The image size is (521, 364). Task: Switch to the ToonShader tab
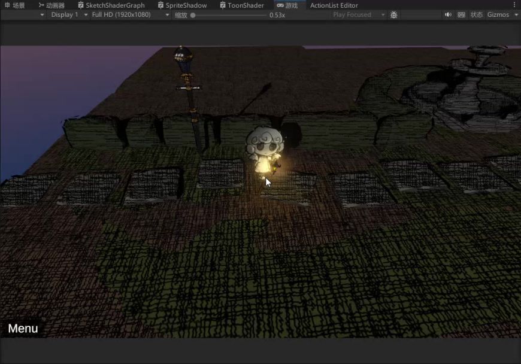pos(242,5)
